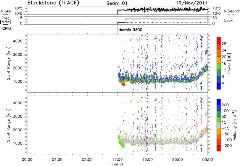Click the "20:00" time tick label

(x=177, y=160)
